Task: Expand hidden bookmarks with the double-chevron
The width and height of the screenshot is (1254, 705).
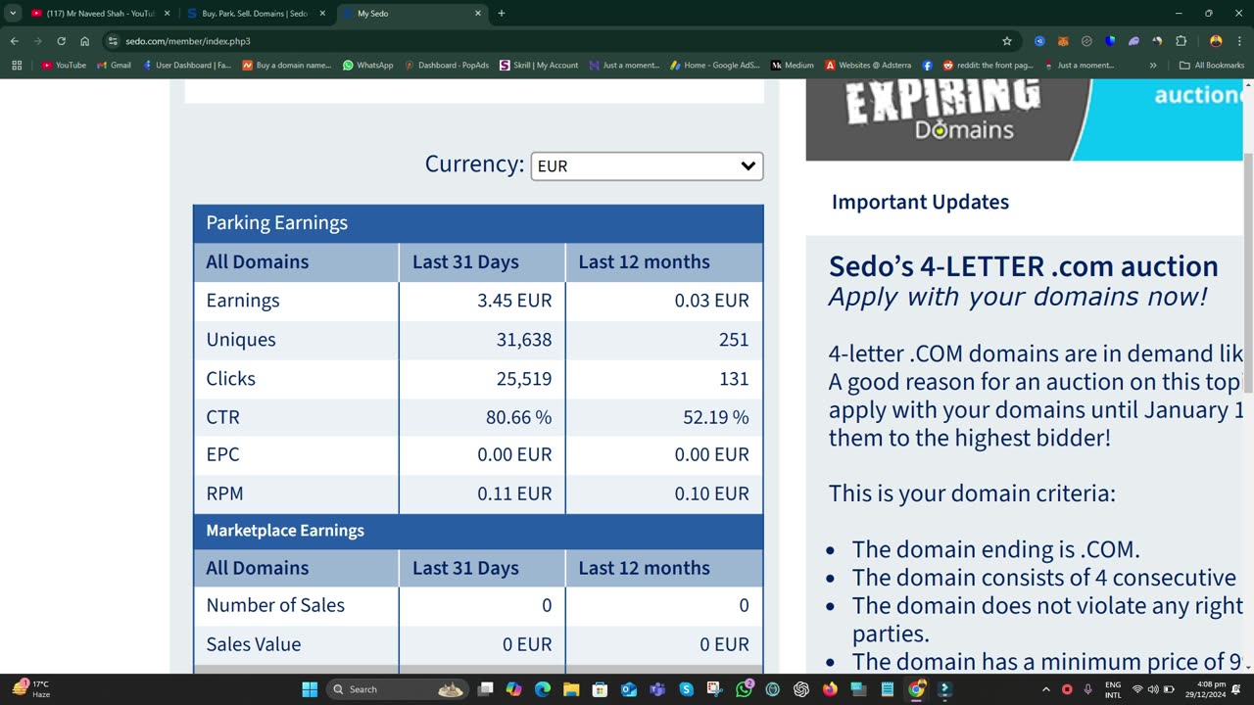Action: pos(1153,66)
